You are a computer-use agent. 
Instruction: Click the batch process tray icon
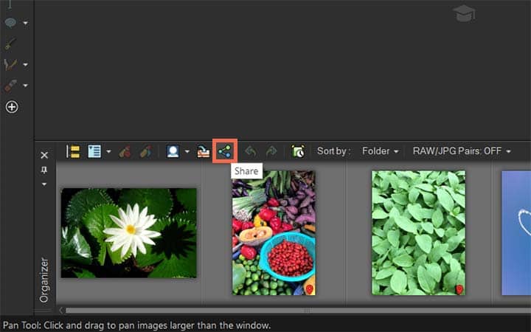204,151
